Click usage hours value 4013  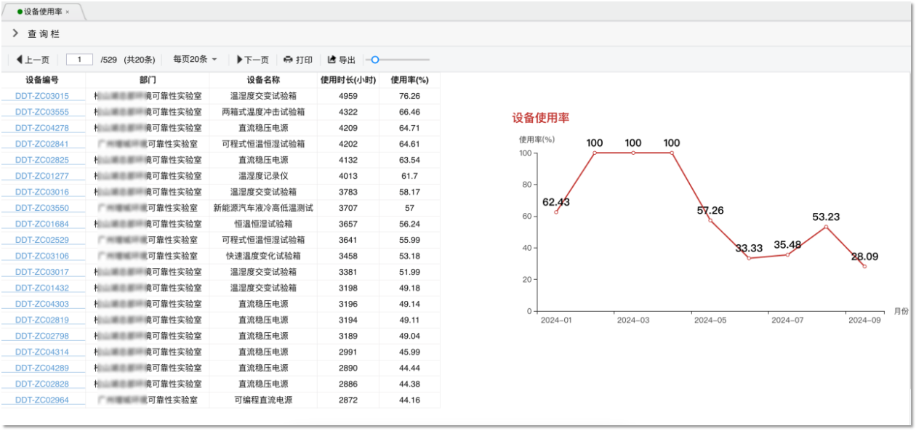coord(348,176)
